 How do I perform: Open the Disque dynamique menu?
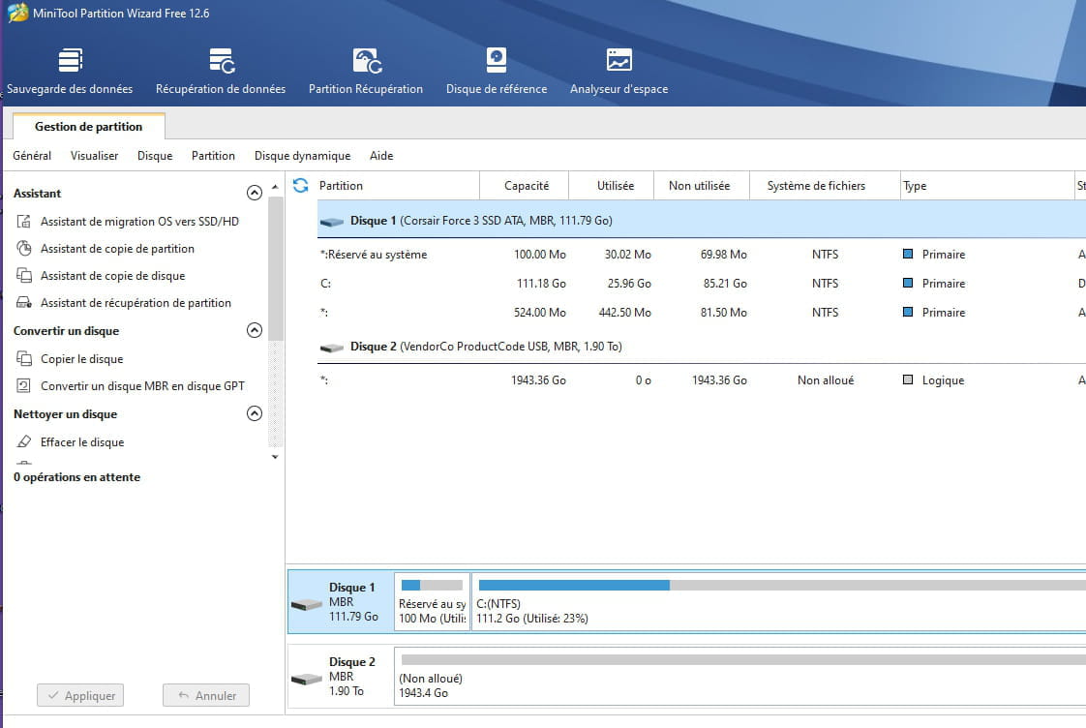pos(302,156)
